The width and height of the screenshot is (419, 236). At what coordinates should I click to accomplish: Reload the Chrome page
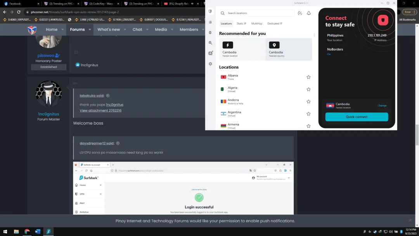[19, 12]
